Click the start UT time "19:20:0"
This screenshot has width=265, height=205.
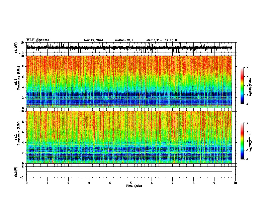point(171,40)
